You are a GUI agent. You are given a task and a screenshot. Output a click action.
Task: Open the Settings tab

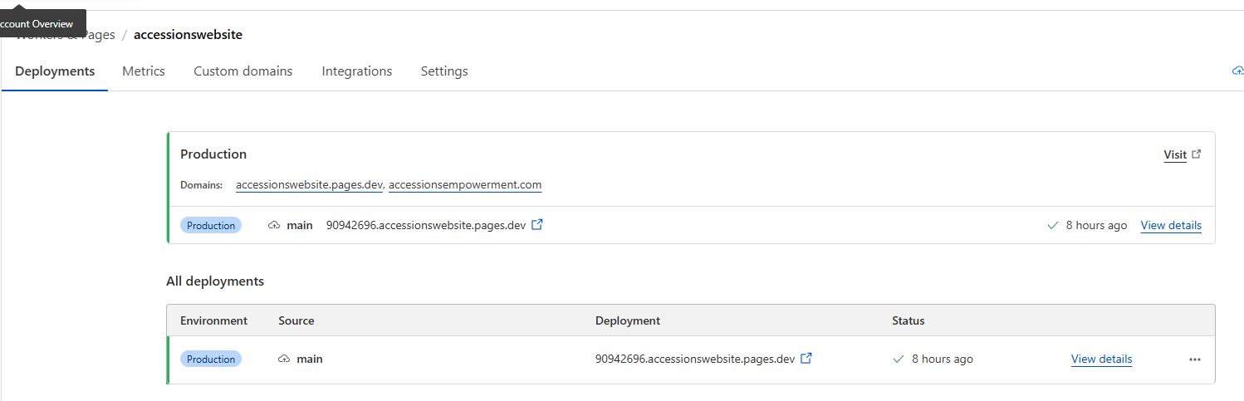[x=444, y=71]
